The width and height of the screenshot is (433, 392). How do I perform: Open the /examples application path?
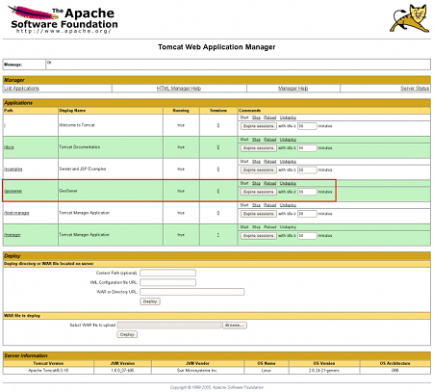13,170
